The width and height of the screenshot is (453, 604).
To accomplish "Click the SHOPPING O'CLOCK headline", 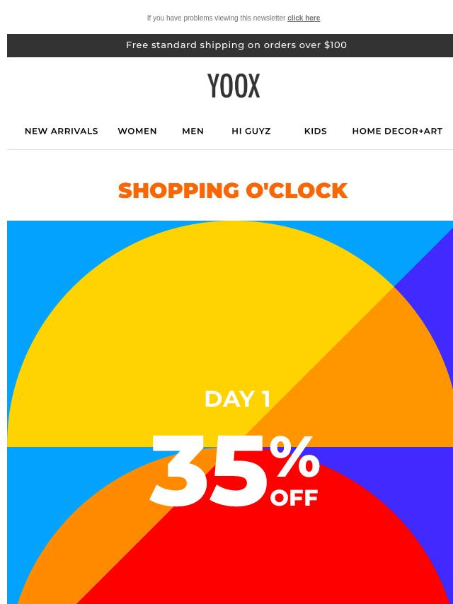I will (233, 191).
